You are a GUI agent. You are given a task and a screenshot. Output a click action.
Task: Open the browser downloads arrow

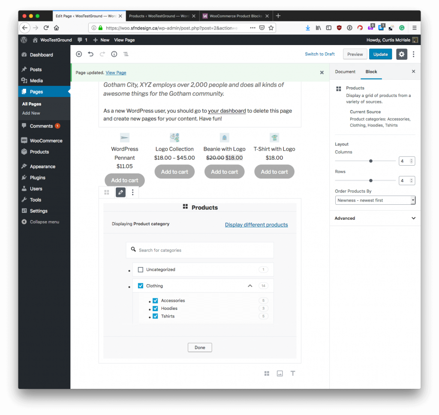(x=308, y=28)
